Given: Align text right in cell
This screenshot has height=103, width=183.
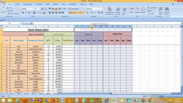Looking at the screenshot, I should click(x=56, y=13).
